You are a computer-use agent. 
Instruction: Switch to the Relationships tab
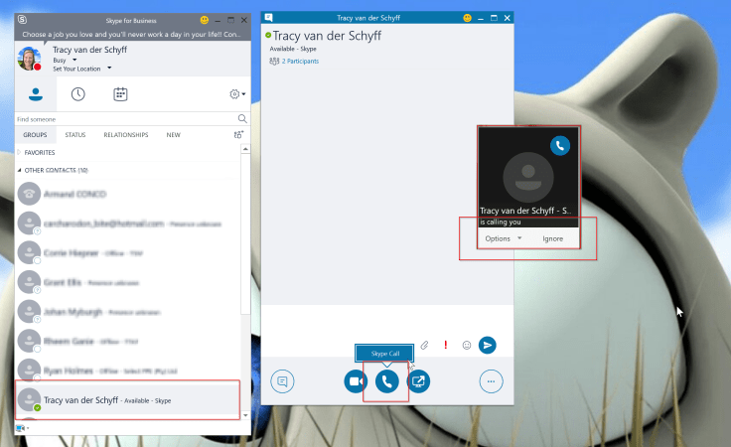click(126, 135)
